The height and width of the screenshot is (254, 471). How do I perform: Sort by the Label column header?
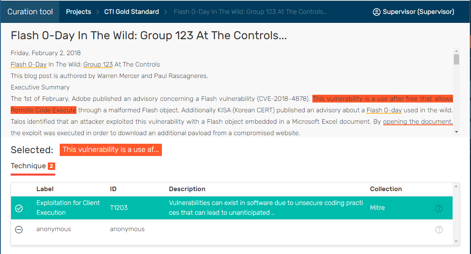pyautogui.click(x=45, y=189)
